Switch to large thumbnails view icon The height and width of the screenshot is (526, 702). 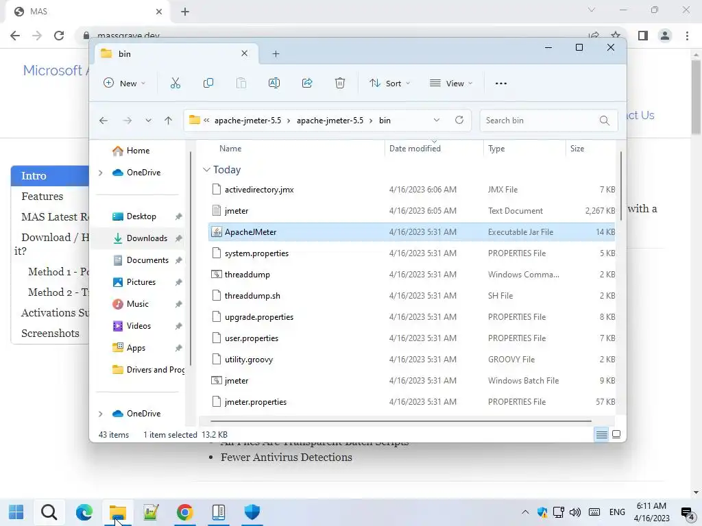[x=616, y=434]
